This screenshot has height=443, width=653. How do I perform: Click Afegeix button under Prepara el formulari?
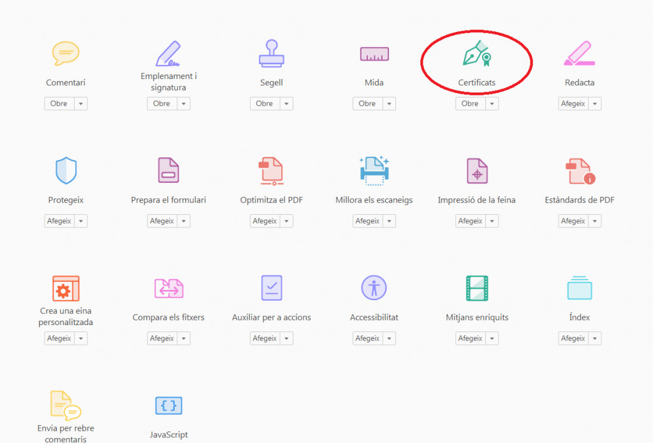161,221
